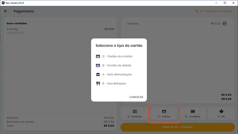
Task: Maximize the Navi Vendas window
Action: click(x=225, y=3)
